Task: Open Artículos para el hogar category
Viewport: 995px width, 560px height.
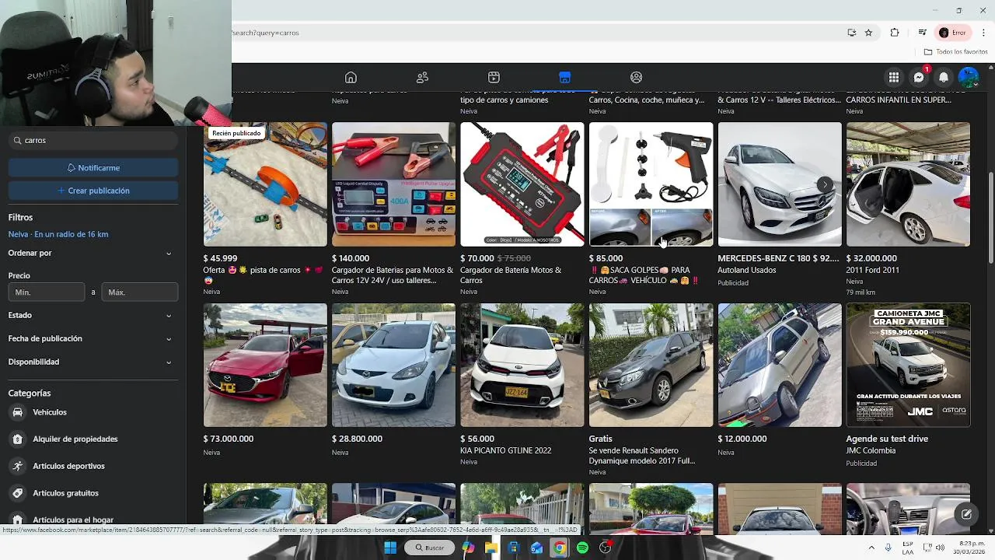Action: [x=93, y=520]
